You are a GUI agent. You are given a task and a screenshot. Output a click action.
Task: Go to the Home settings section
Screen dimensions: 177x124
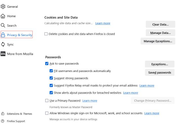11,16
